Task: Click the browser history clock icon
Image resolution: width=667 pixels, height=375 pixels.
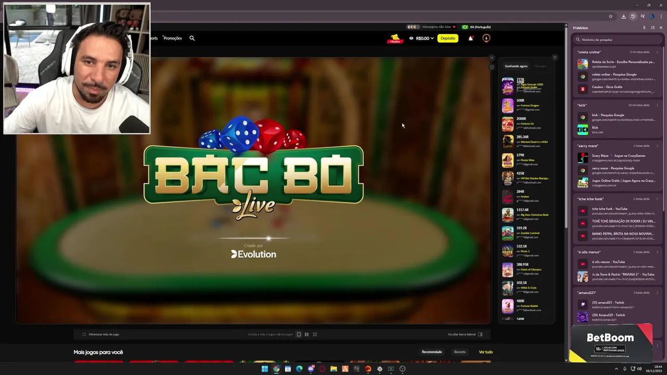Action: [633, 16]
